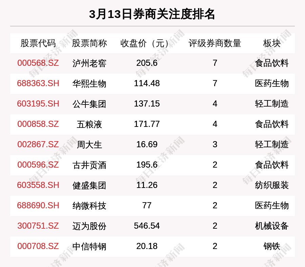Click sector 纺织服装
Screen dimensions: 305x267
coord(272,185)
